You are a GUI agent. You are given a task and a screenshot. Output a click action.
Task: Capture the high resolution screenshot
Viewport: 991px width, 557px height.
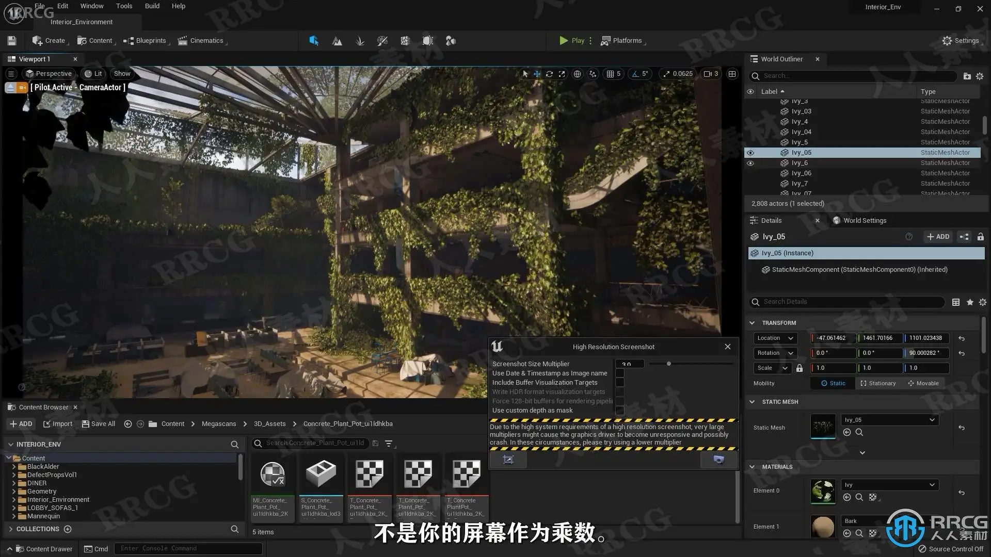coord(718,460)
